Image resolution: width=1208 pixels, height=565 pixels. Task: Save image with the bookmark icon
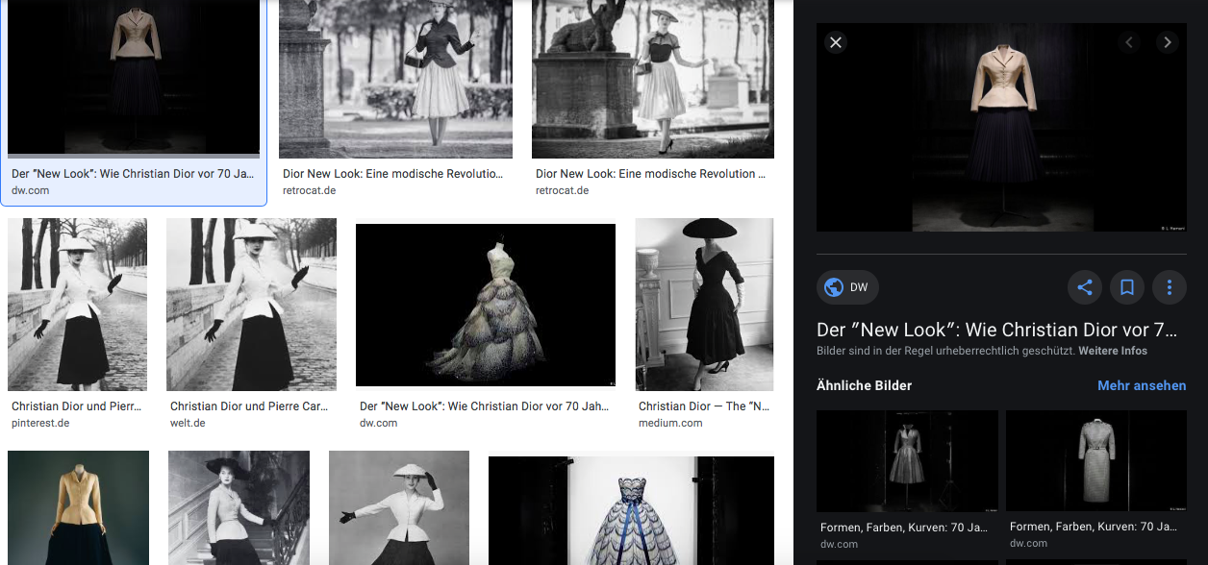pos(1127,287)
